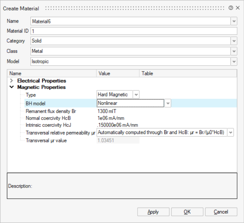This screenshot has width=244, height=223.
Task: Close the Create Material dialog
Action: tap(237, 8)
